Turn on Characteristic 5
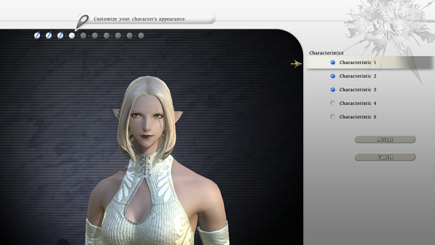Viewport: 435px width, 245px height. coord(333,117)
